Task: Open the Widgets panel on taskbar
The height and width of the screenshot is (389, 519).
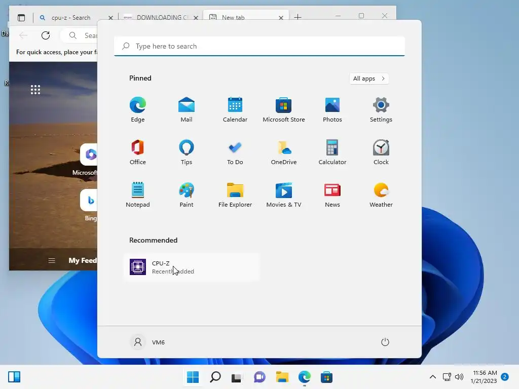Action: [x=14, y=377]
